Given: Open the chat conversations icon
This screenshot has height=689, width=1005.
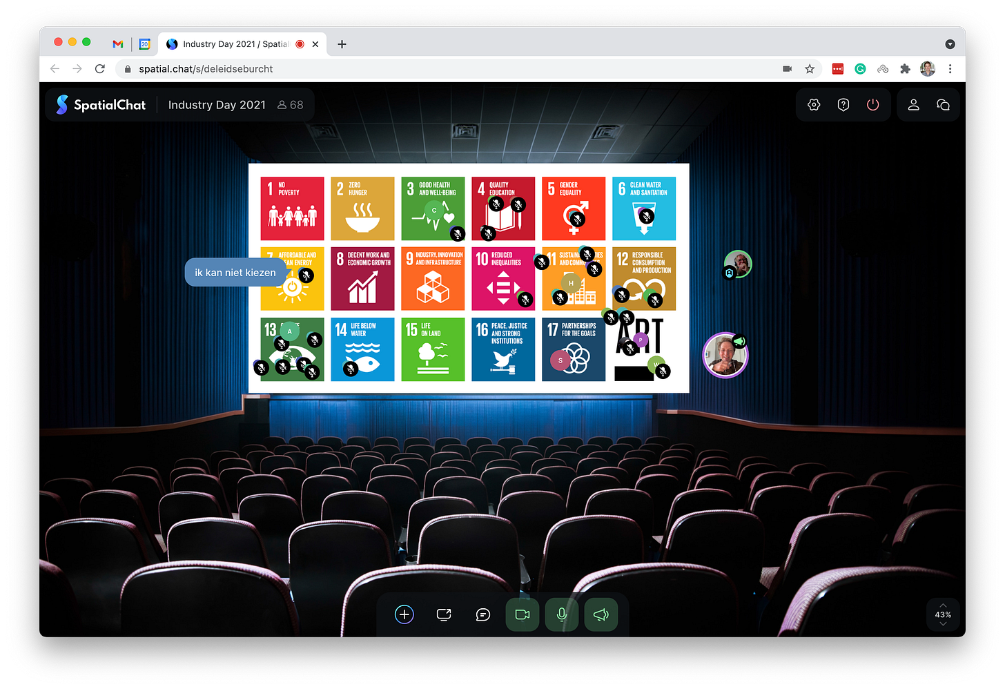Looking at the screenshot, I should [943, 105].
